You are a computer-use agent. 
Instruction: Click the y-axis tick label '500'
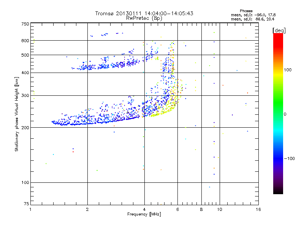point(25,55)
